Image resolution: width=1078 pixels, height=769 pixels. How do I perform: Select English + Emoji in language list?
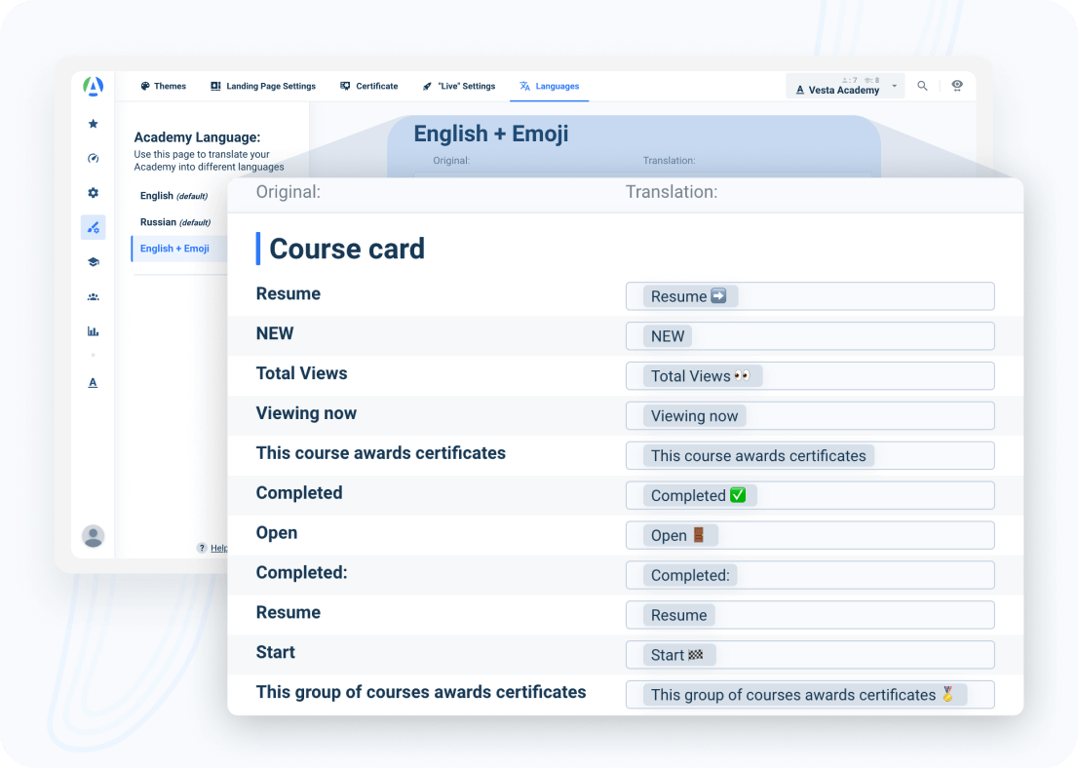pos(174,249)
